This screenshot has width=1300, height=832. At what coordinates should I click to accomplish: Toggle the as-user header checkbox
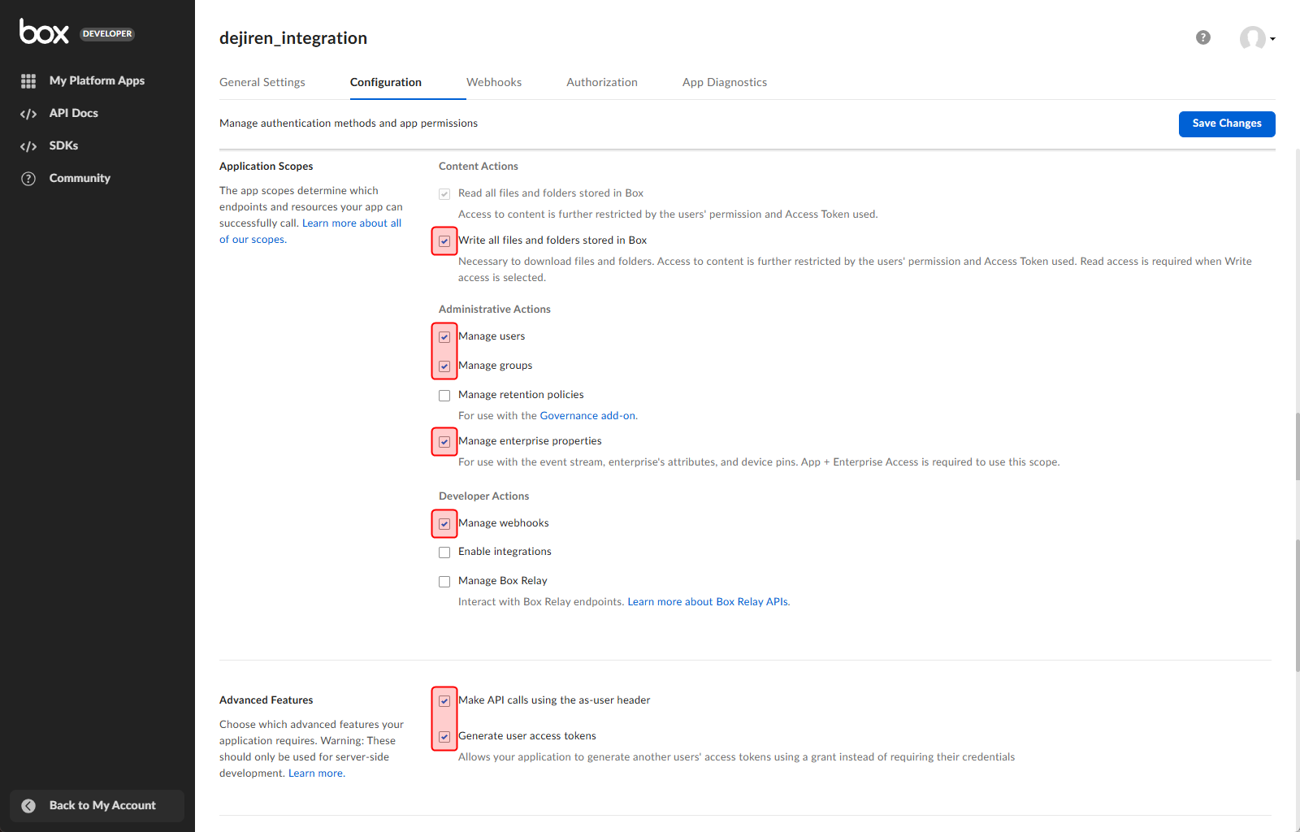coord(444,701)
